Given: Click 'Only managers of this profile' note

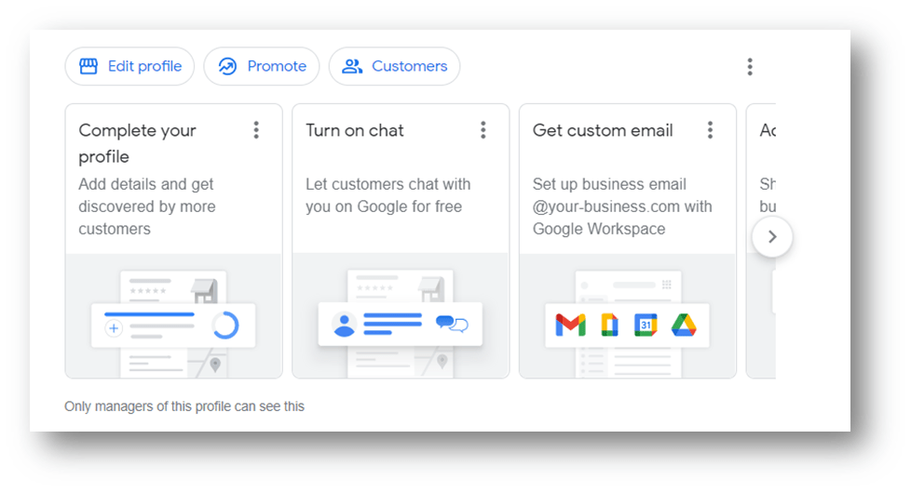Looking at the screenshot, I should point(184,406).
